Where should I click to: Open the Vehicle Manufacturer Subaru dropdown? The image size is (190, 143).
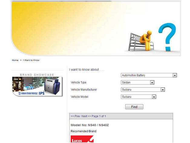(143, 90)
